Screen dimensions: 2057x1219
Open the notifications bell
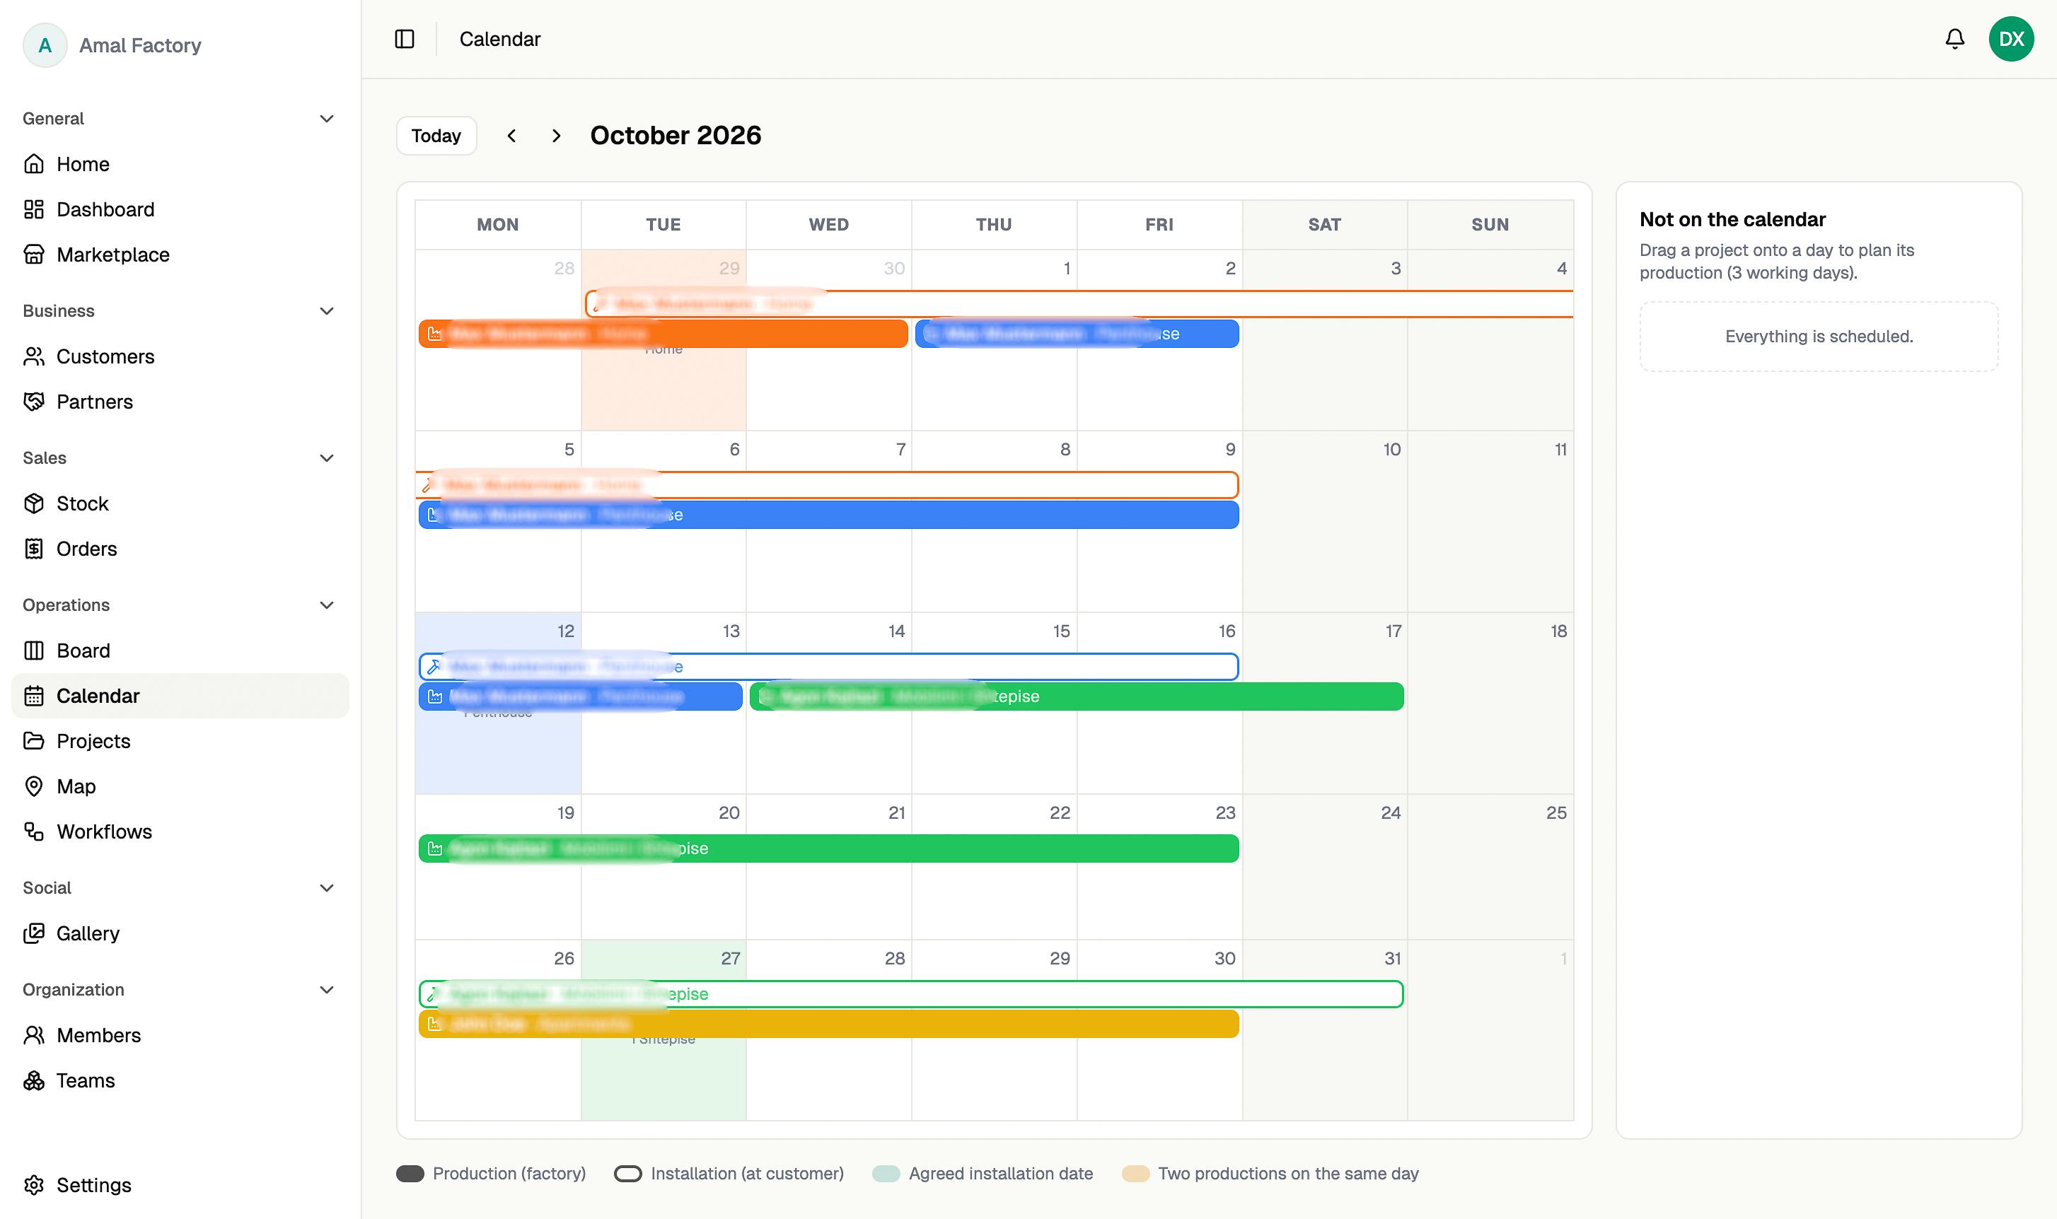coord(1954,39)
